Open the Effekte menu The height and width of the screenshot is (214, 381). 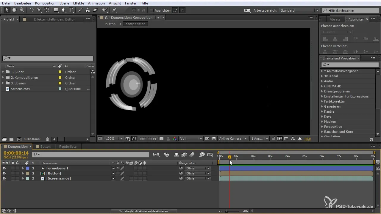pos(79,3)
